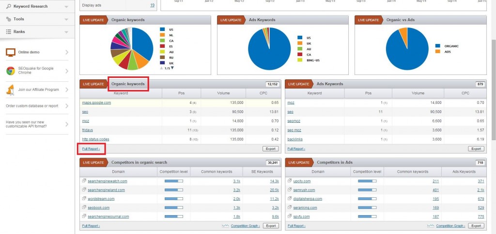Click the Affiliate Program icon
The width and height of the screenshot is (496, 234).
[x=10, y=90]
